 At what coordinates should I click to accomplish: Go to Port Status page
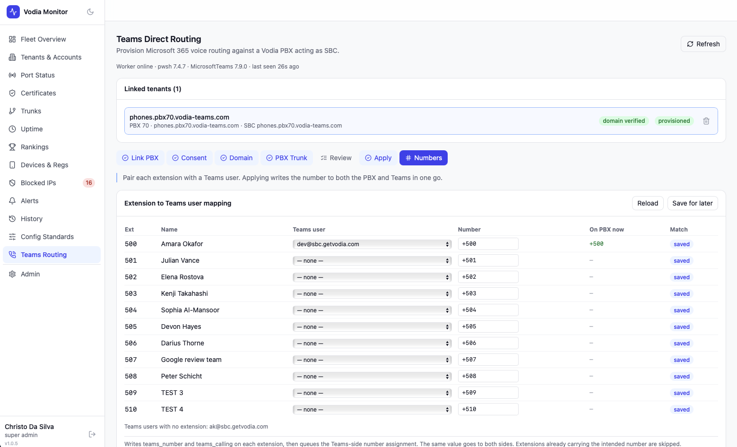[x=52, y=75]
